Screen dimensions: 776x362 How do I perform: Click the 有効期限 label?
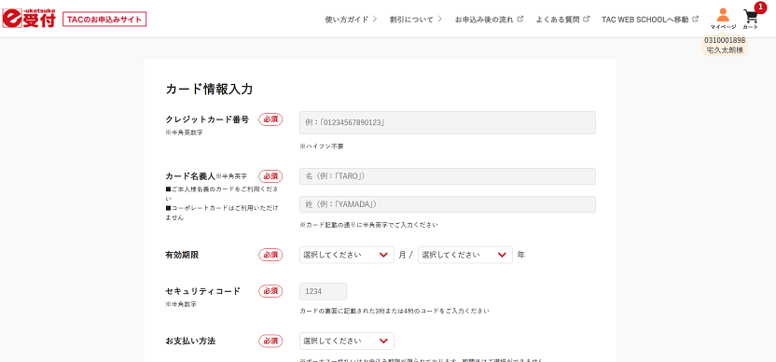click(x=182, y=255)
